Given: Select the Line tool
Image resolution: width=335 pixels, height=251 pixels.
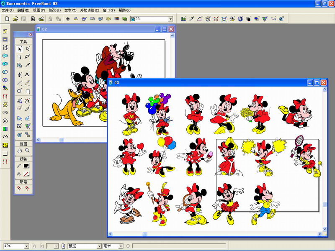Looking at the screenshot, I should 19,83.
